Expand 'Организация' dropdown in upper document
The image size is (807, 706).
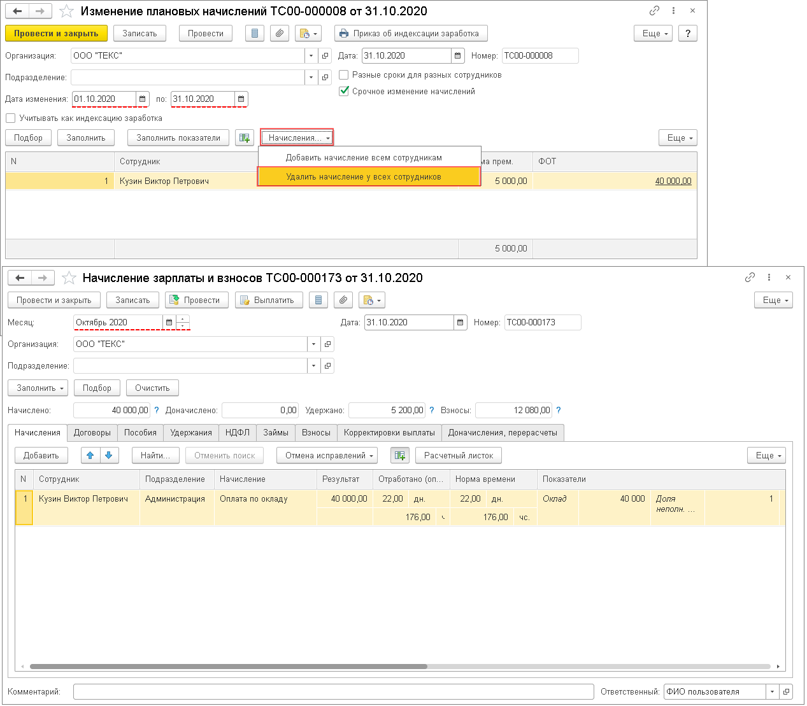coord(311,56)
